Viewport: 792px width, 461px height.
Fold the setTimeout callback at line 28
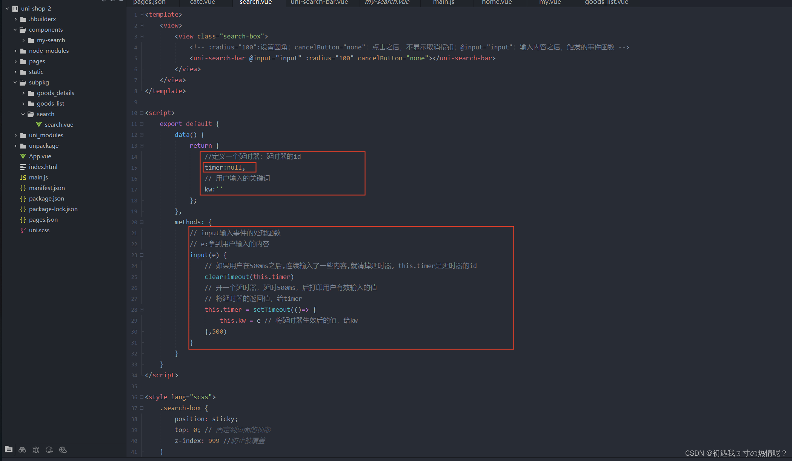[142, 309]
